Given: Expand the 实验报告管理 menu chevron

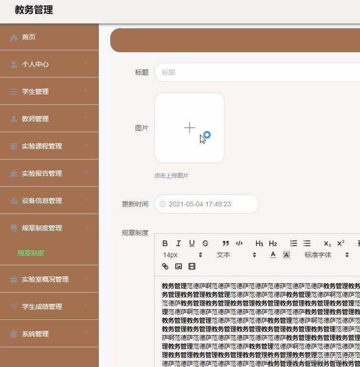Looking at the screenshot, I should pyautogui.click(x=86, y=173).
